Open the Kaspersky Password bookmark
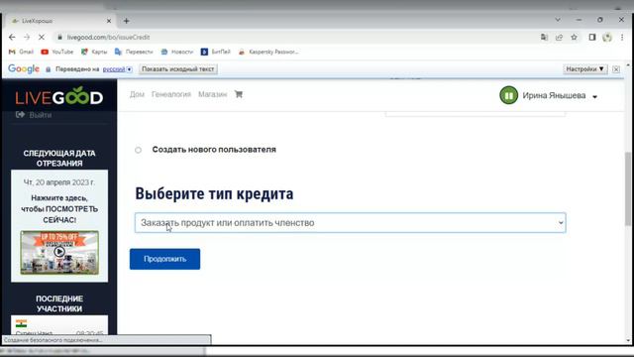634x357 pixels. pyautogui.click(x=268, y=52)
